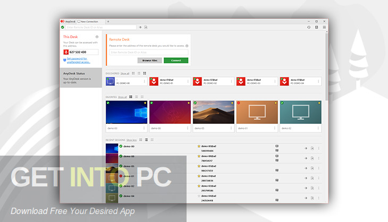Click the green status icon left of the address bar
The width and height of the screenshot is (388, 222).
coord(63,27)
